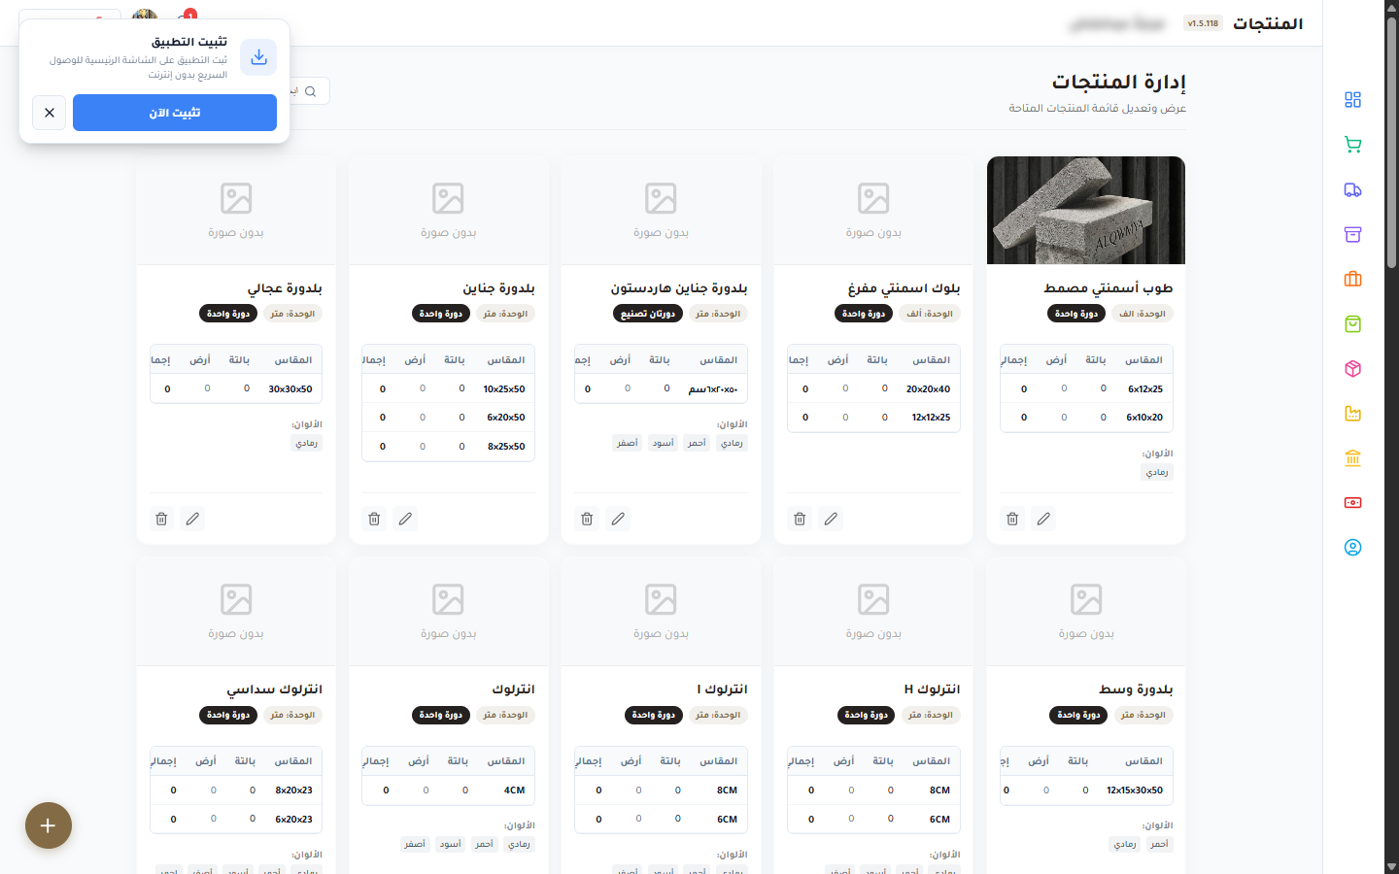Click the المنتجات title in header

(1268, 23)
